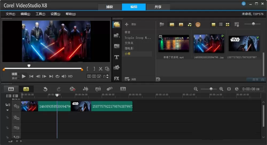Click the preview timecode stepper arrows
267x145 pixels.
click(x=107, y=76)
